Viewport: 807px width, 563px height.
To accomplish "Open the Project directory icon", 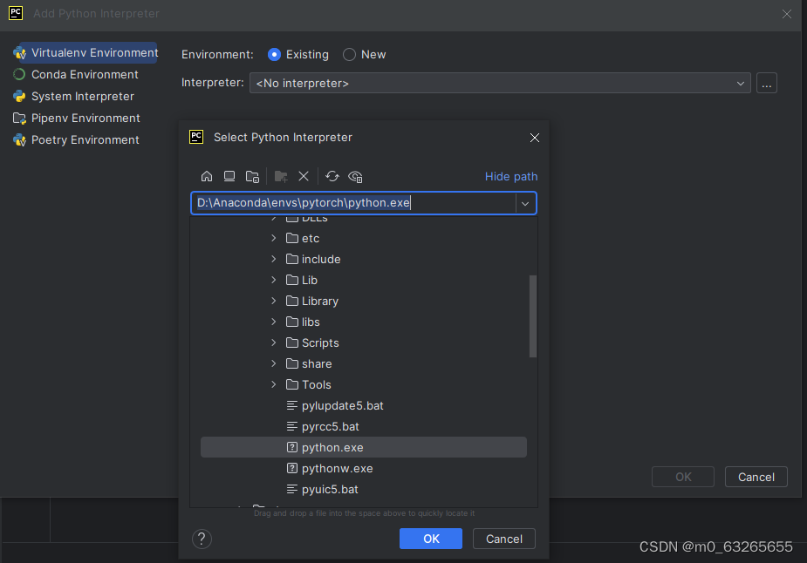I will [x=252, y=176].
